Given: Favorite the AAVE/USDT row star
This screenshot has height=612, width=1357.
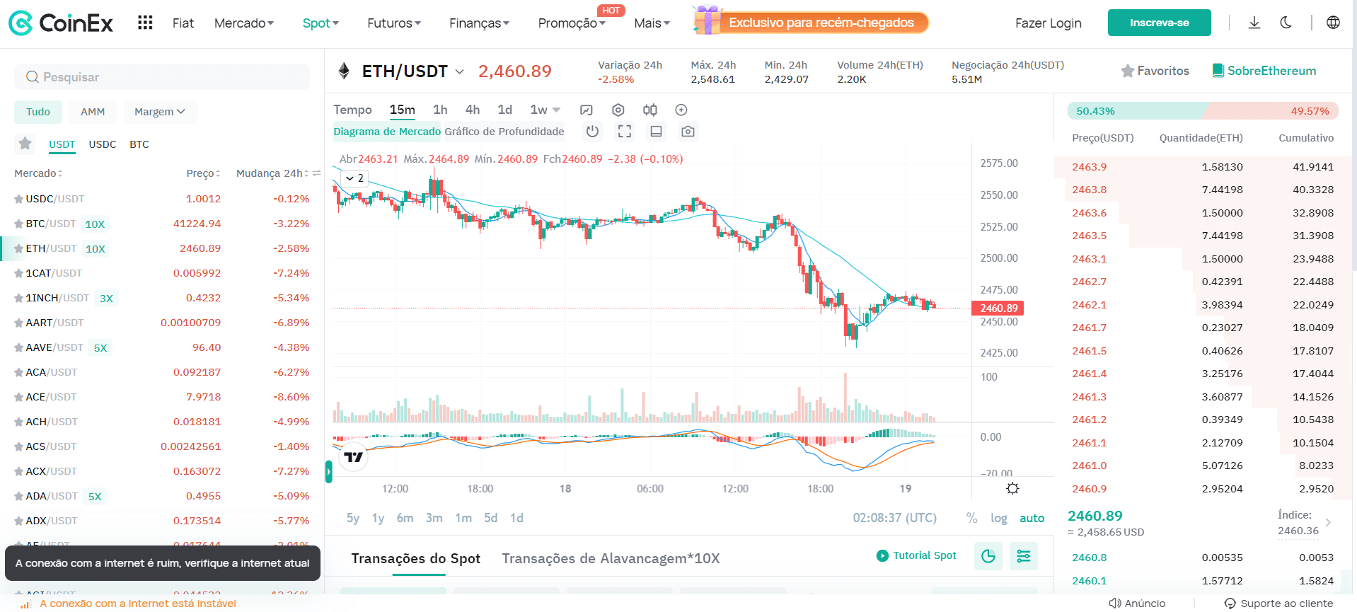Looking at the screenshot, I should tap(18, 348).
